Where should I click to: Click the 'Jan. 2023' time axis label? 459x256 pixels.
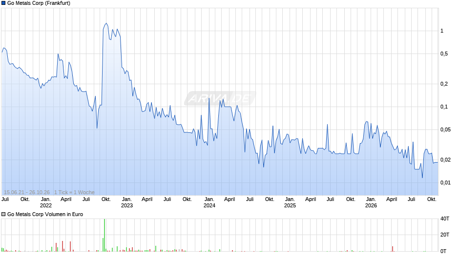click(x=127, y=202)
